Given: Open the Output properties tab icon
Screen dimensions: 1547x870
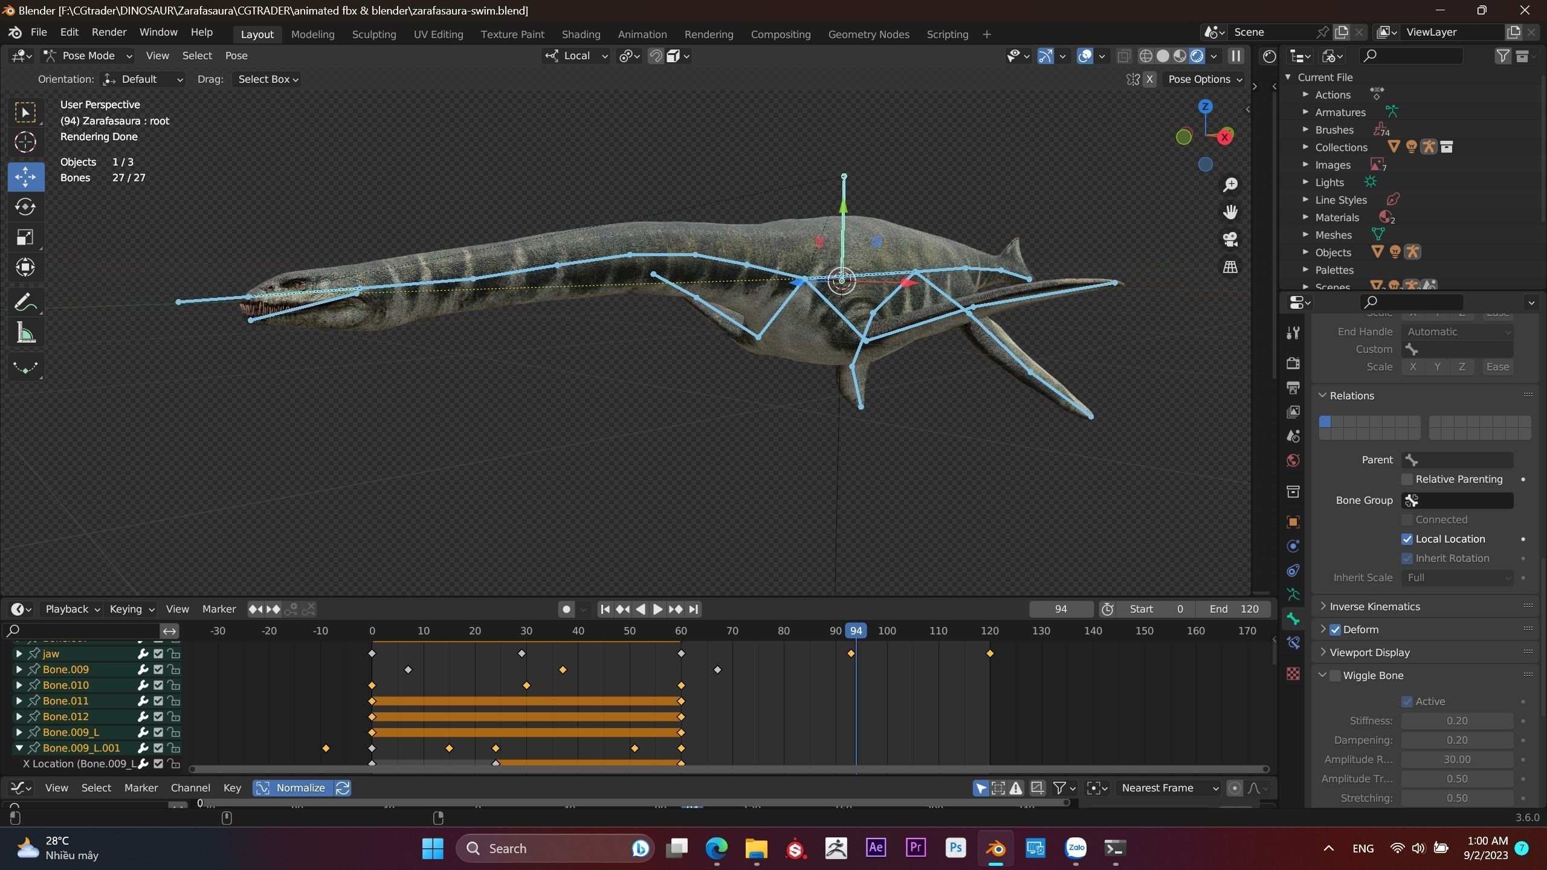Looking at the screenshot, I should [x=1293, y=387].
